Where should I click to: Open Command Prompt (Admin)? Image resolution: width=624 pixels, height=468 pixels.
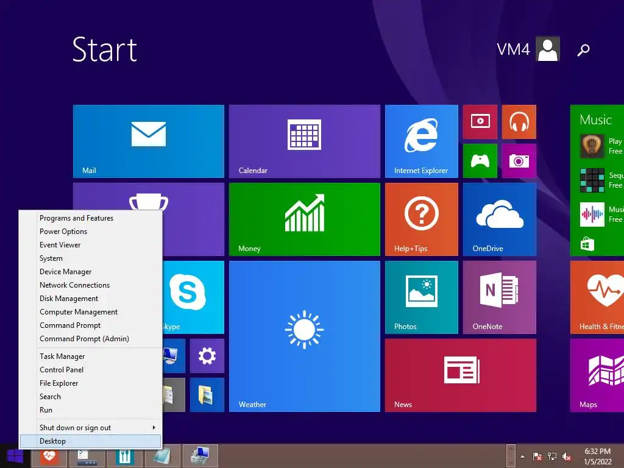point(91,339)
